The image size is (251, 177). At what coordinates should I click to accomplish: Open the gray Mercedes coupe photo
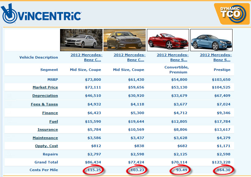pos(124,40)
